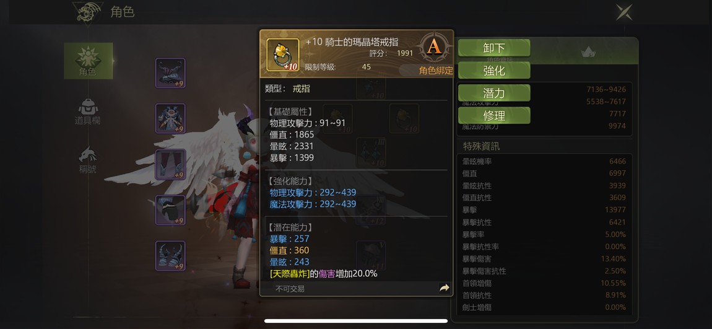Open the 角色 character tab in the sidebar
Image resolution: width=712 pixels, height=329 pixels.
[88, 61]
